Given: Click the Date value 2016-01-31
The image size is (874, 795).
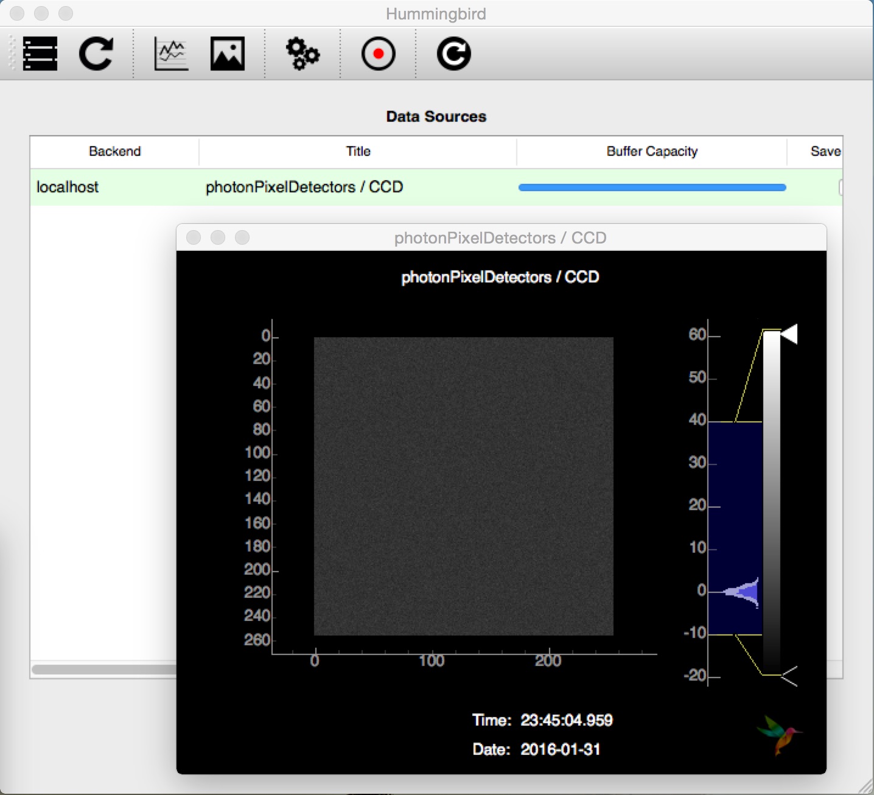Looking at the screenshot, I should tap(561, 749).
